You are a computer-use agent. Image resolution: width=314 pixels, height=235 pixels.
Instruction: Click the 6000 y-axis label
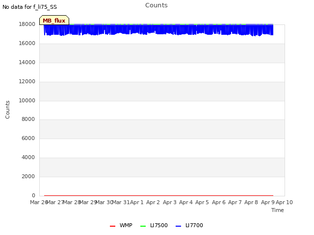tap(28, 138)
